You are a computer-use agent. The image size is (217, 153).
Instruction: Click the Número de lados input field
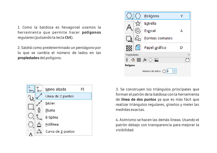click(x=170, y=71)
